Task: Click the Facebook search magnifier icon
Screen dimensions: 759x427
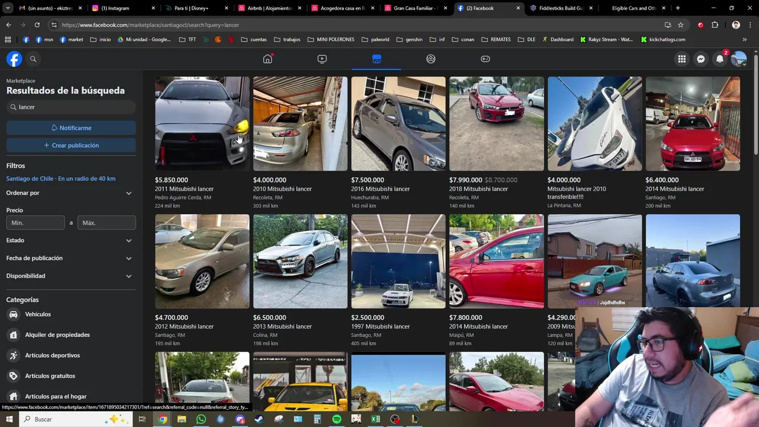Action: click(x=33, y=59)
